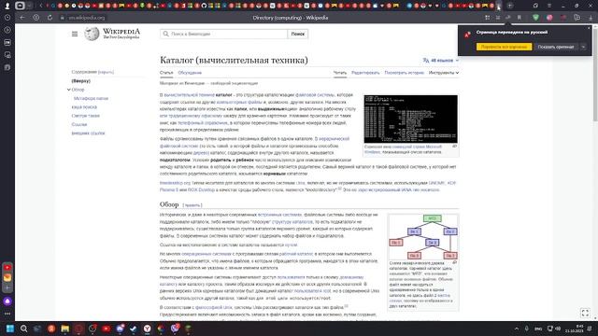The height and width of the screenshot is (336, 598).
Task: Switch to the Обсуждение tab
Action: (190, 73)
